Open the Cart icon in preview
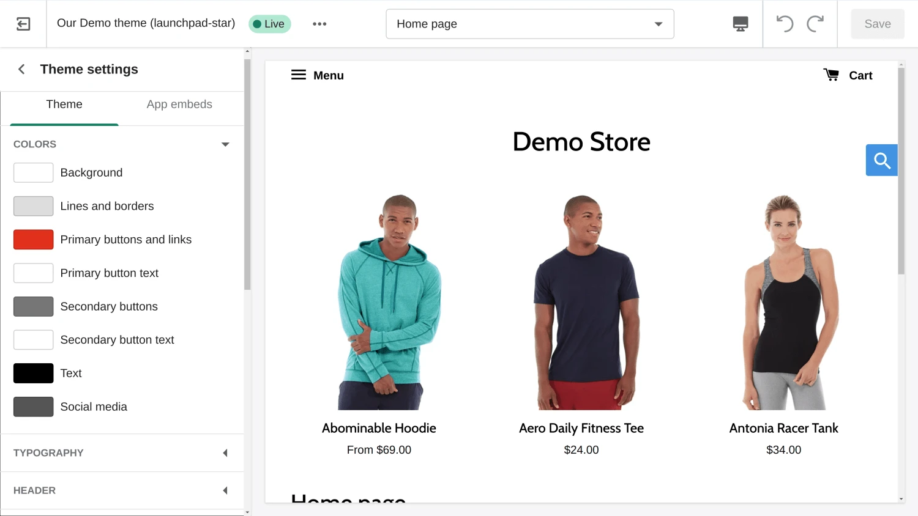This screenshot has height=516, width=918. pyautogui.click(x=831, y=75)
